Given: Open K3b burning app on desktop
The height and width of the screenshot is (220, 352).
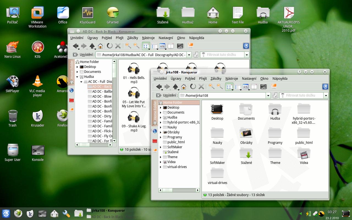Looking at the screenshot, I should (x=38, y=50).
